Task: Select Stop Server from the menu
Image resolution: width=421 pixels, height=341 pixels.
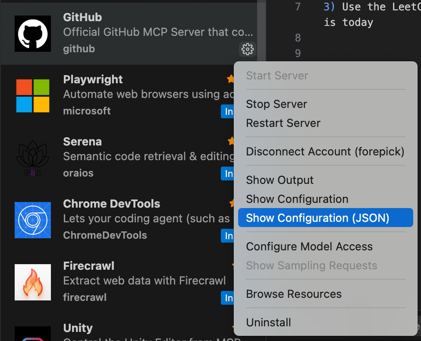Action: tap(276, 104)
